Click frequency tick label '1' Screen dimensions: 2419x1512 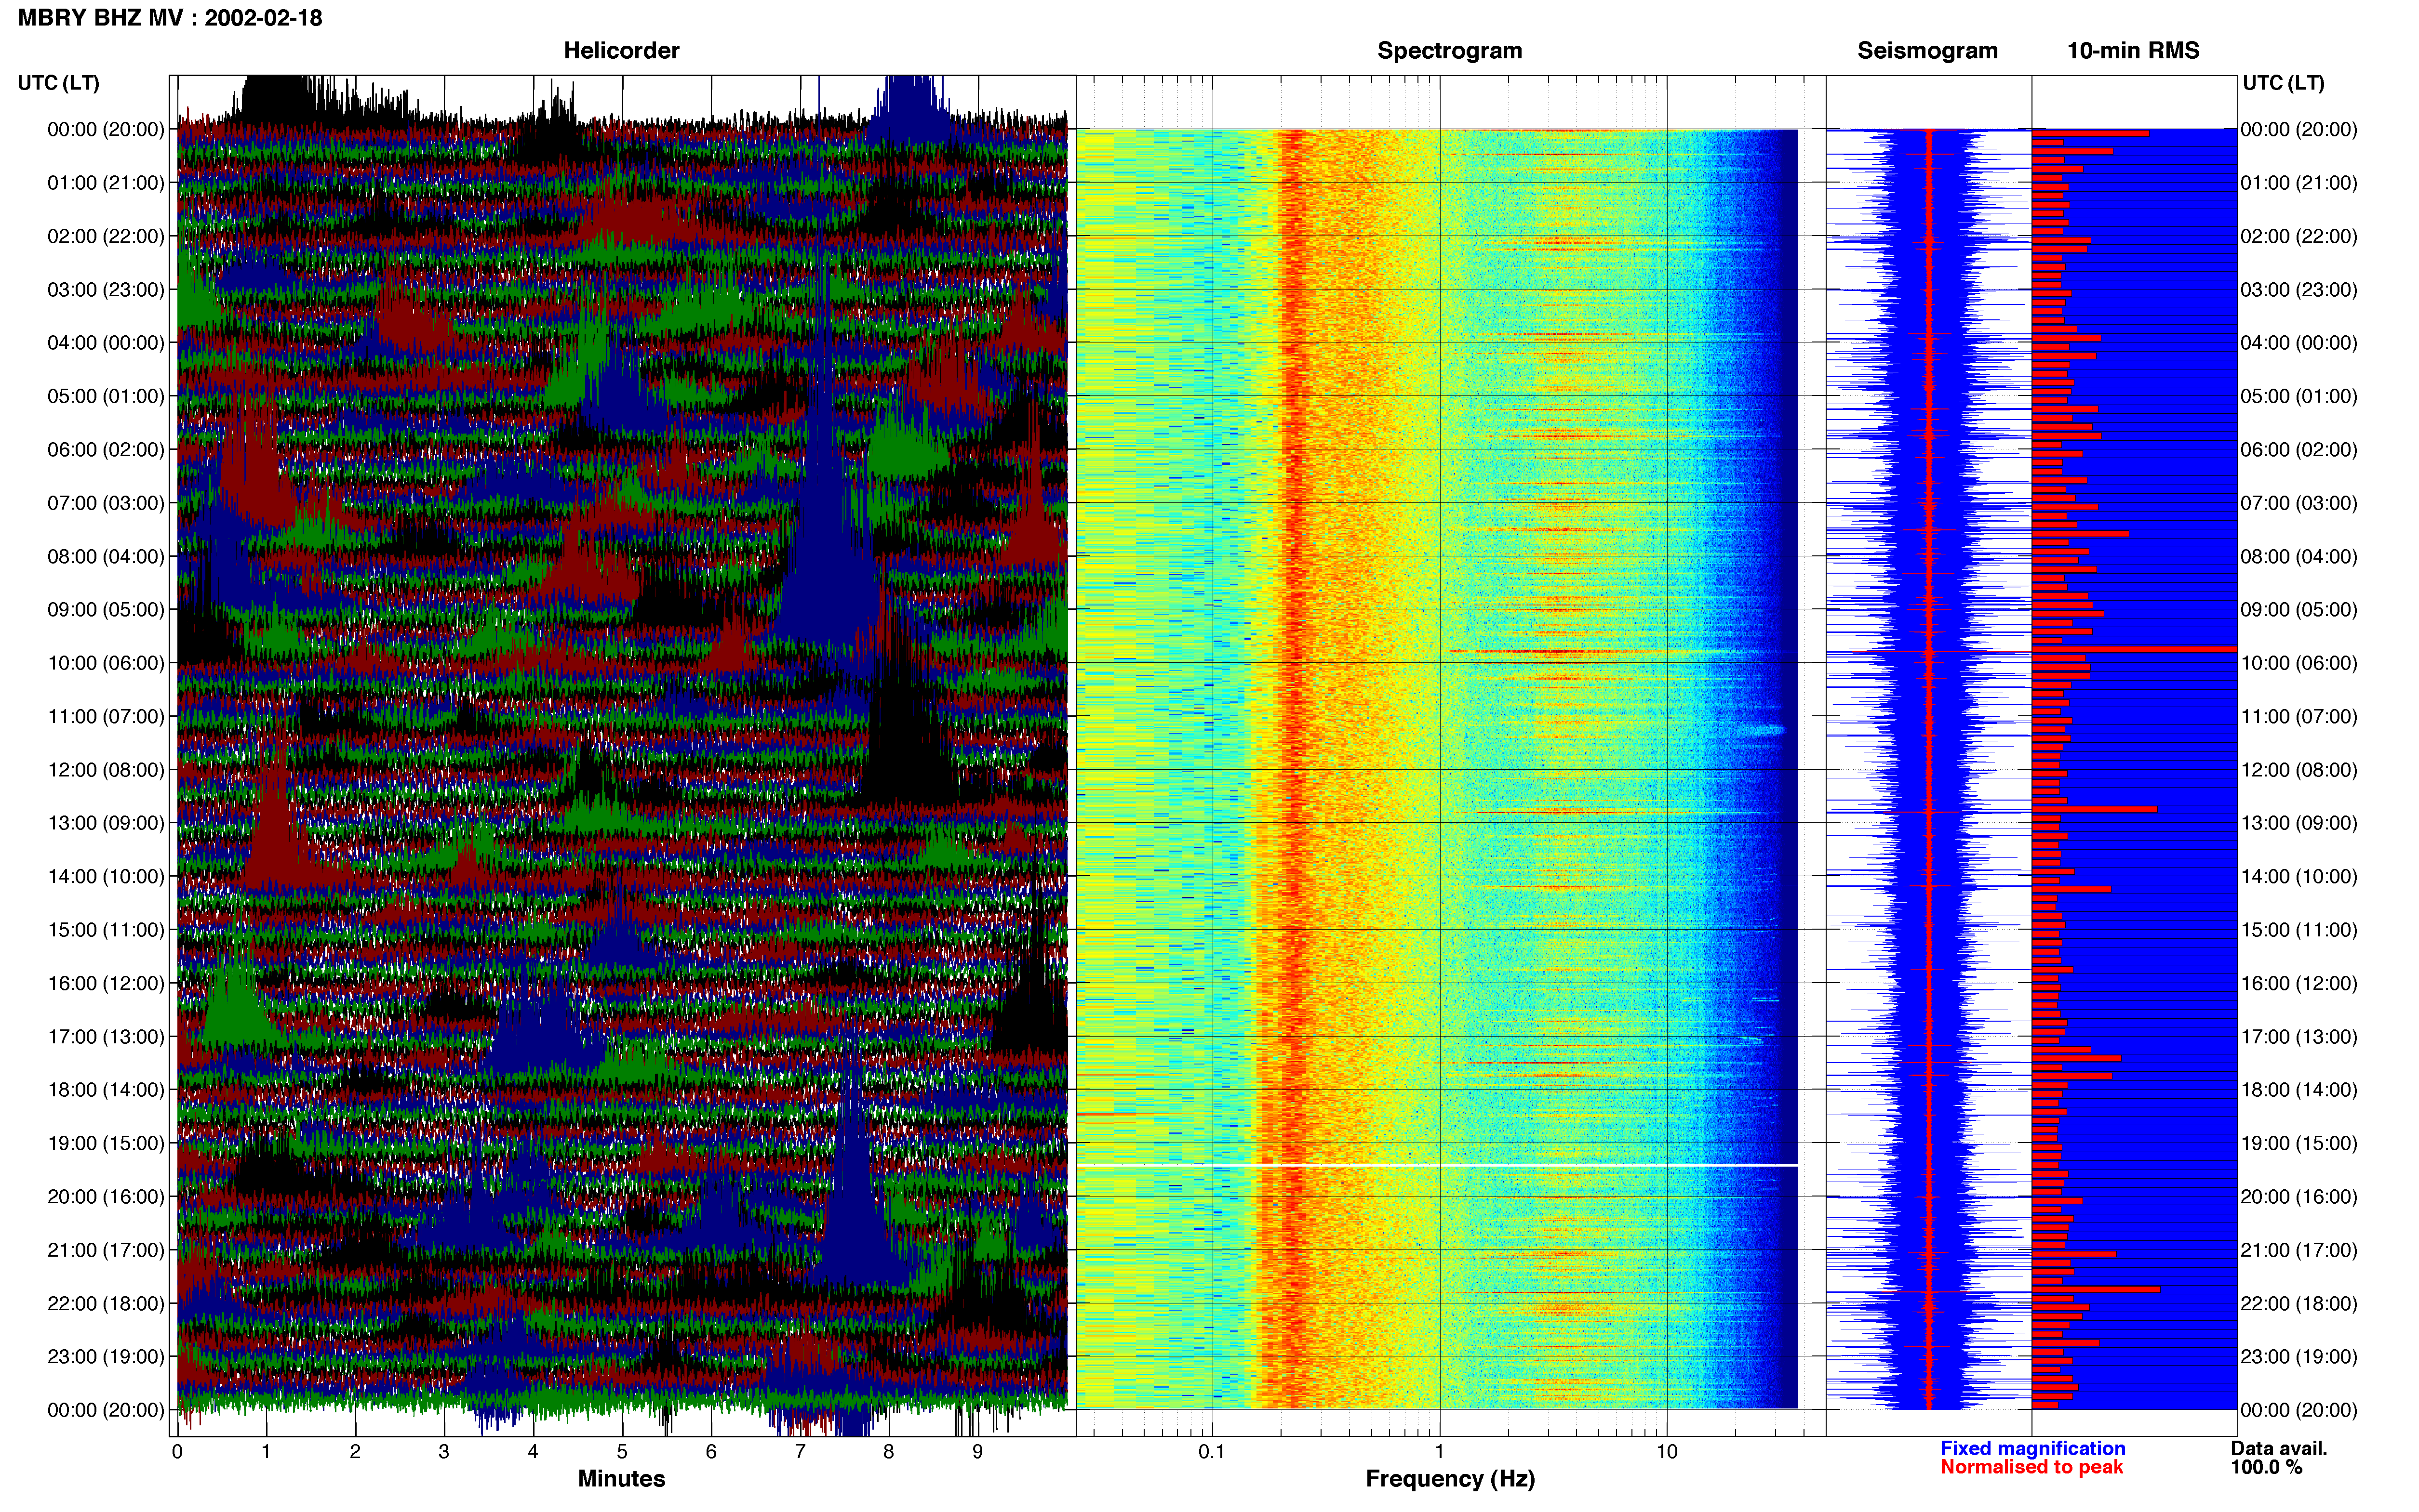point(1440,1451)
